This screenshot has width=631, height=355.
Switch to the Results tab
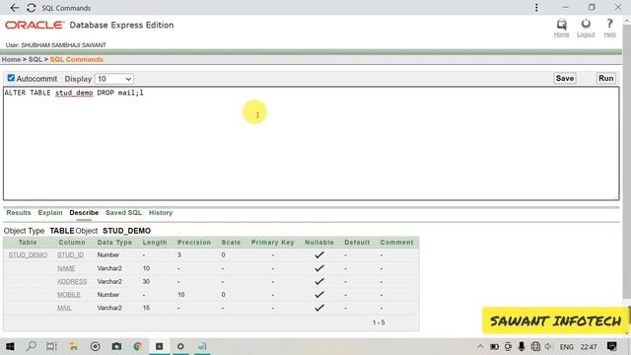point(19,213)
